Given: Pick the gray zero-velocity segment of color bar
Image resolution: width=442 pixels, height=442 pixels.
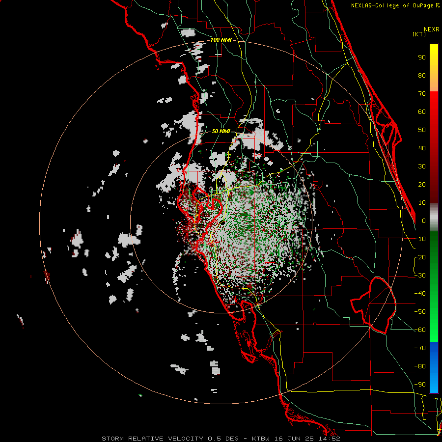Looking at the screenshot, I should click(434, 218).
